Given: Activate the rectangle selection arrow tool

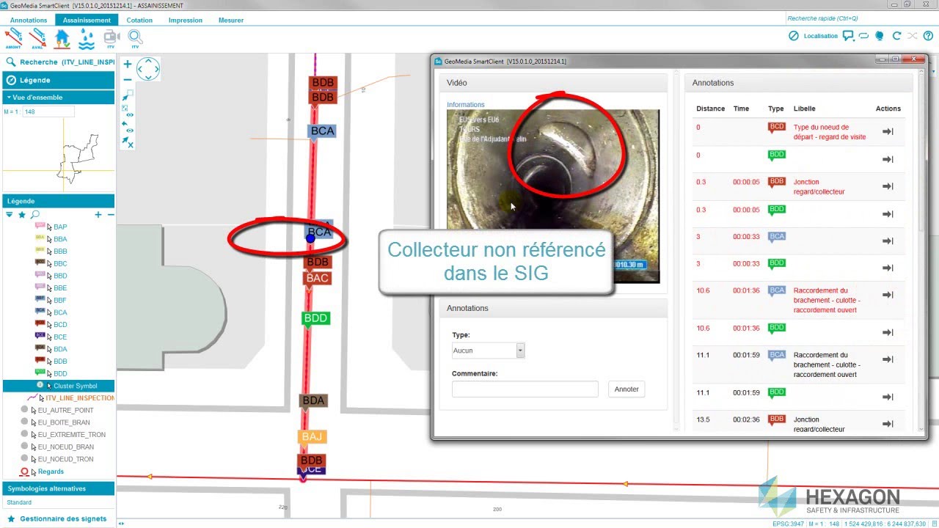Looking at the screenshot, I should 128,95.
